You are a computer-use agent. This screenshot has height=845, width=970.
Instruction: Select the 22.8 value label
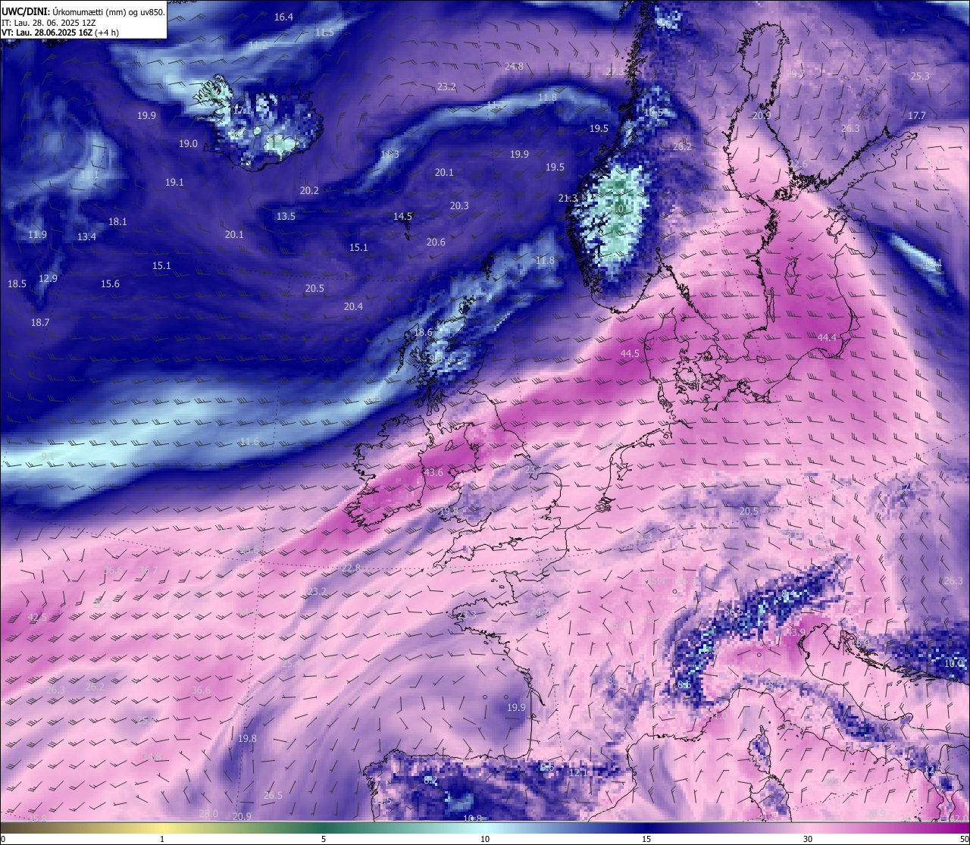351,568
